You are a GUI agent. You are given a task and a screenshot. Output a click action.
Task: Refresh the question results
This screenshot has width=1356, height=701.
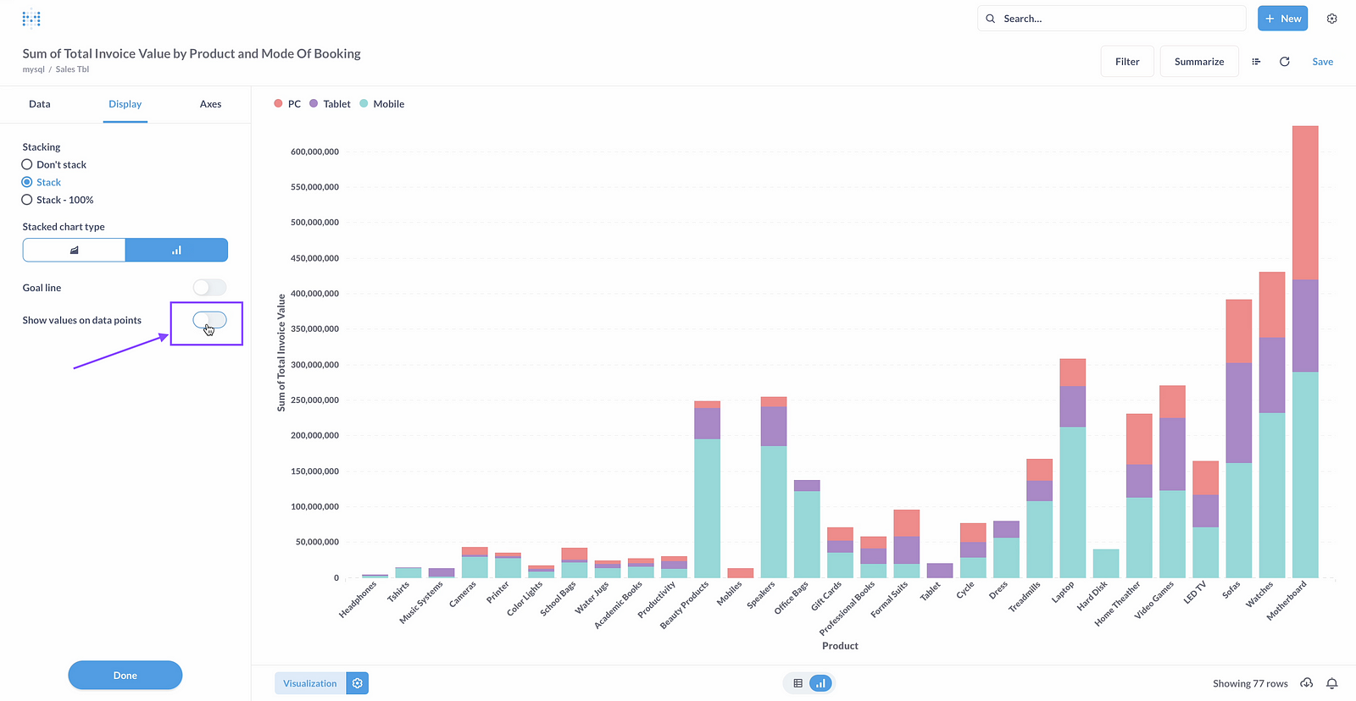[x=1284, y=62]
